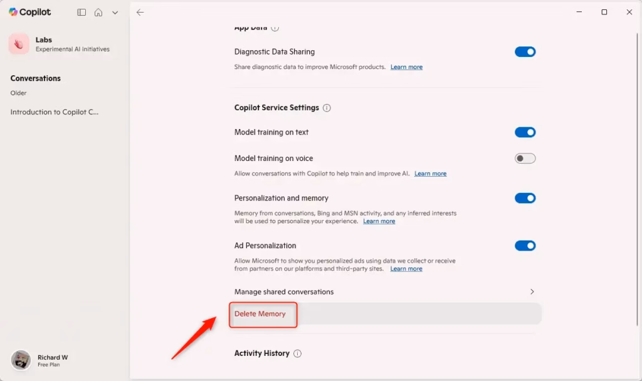Click Learn more under Personalization and memory

coord(379,221)
